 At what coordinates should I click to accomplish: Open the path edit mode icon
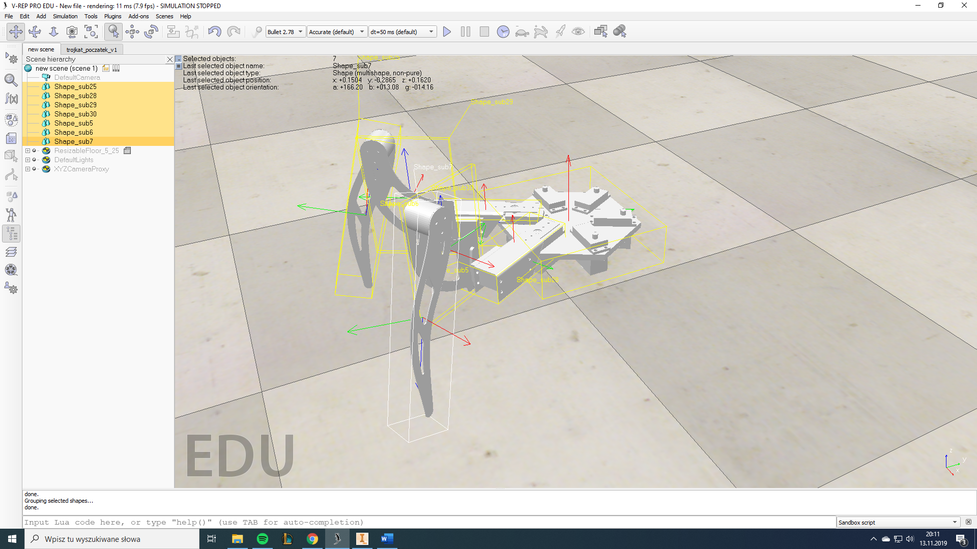coord(11,175)
